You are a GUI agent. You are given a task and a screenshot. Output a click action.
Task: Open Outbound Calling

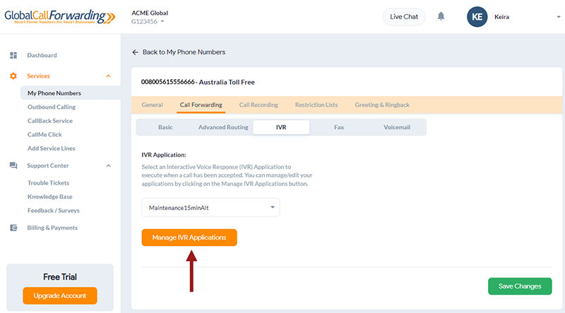click(52, 107)
